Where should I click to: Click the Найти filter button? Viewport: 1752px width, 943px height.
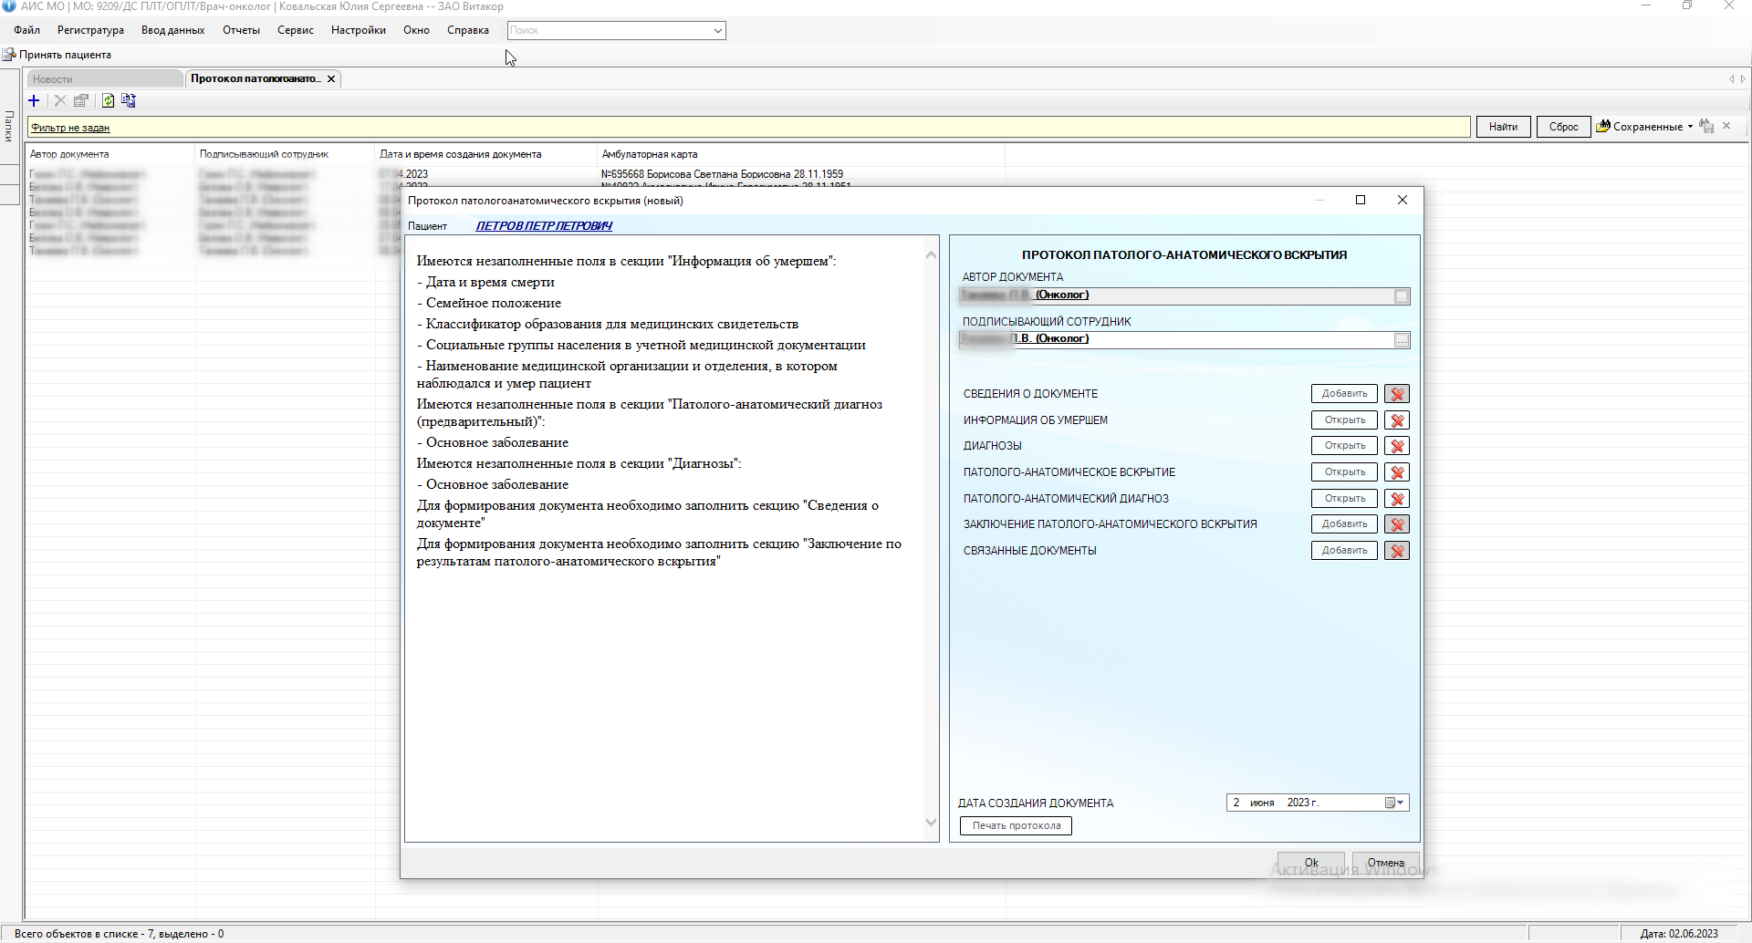click(1503, 127)
